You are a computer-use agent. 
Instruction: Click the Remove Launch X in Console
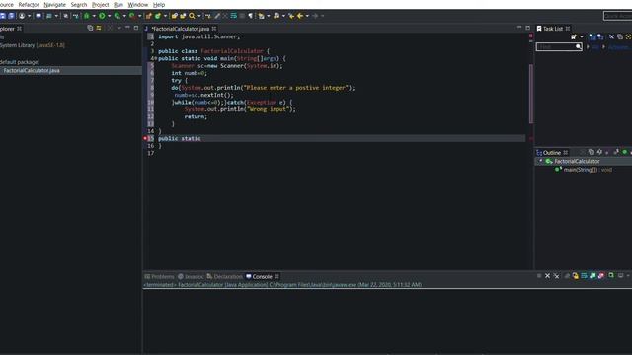[x=547, y=276]
